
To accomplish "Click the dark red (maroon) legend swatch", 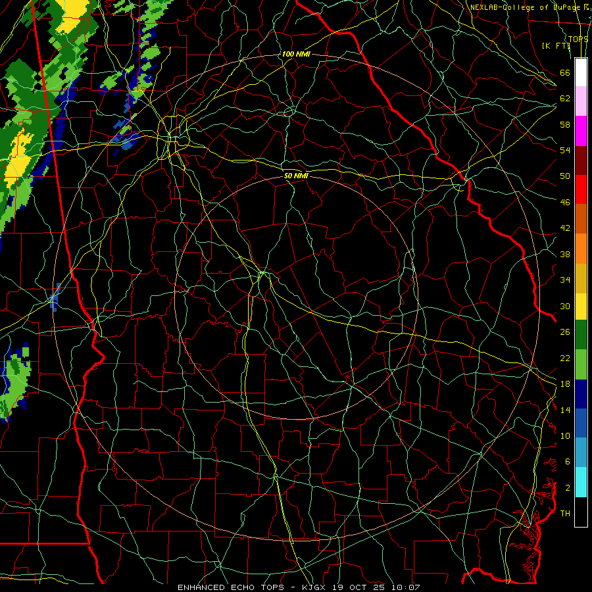I will [581, 160].
